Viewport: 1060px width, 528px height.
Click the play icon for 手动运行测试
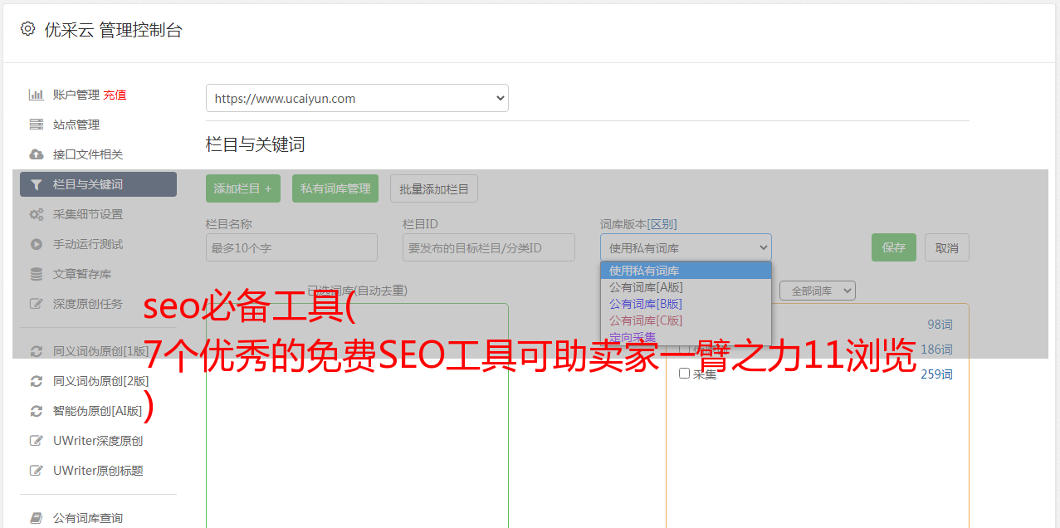coord(37,244)
